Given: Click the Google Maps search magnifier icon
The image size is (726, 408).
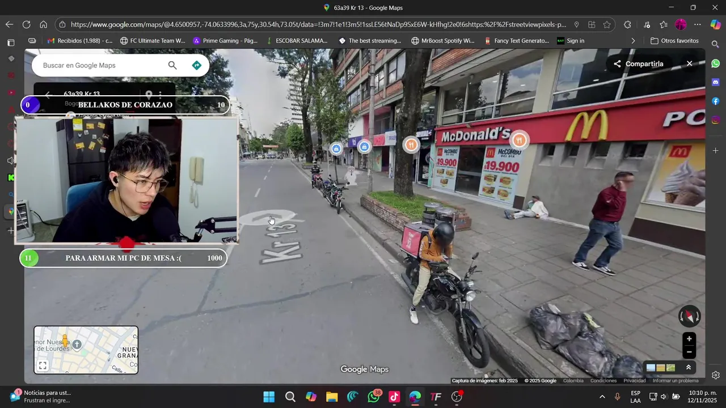Looking at the screenshot, I should point(172,65).
